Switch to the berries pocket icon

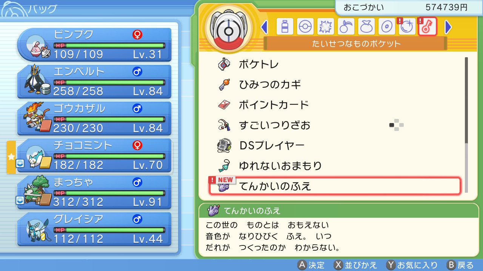pyautogui.click(x=346, y=27)
